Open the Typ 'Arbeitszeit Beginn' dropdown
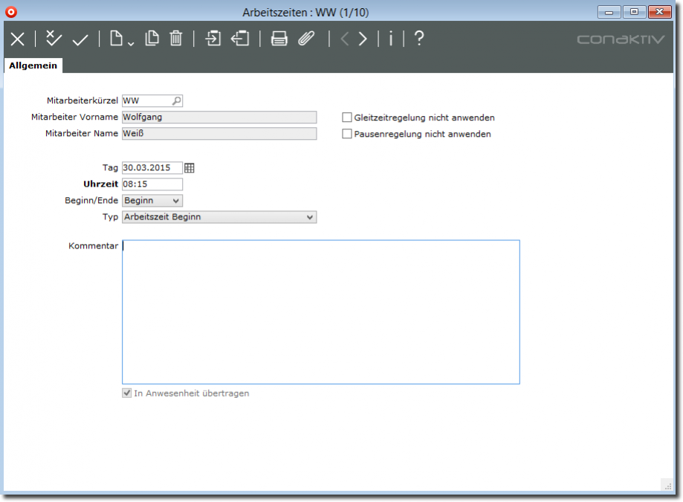Screen dimensions: 683x502 point(310,217)
